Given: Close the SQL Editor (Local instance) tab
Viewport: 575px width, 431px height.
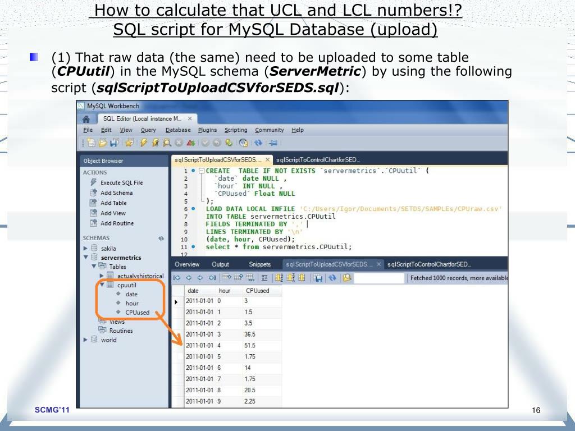Looking at the screenshot, I should click(x=190, y=119).
